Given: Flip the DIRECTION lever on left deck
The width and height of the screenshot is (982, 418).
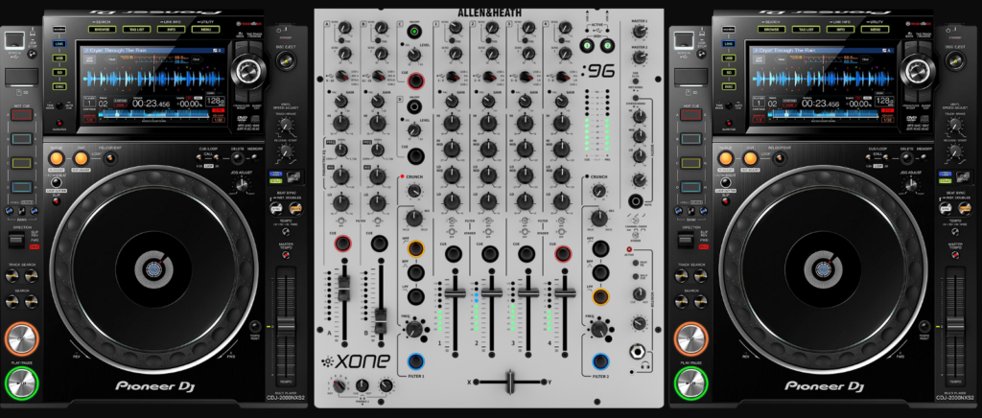Looking at the screenshot, I should [x=17, y=241].
